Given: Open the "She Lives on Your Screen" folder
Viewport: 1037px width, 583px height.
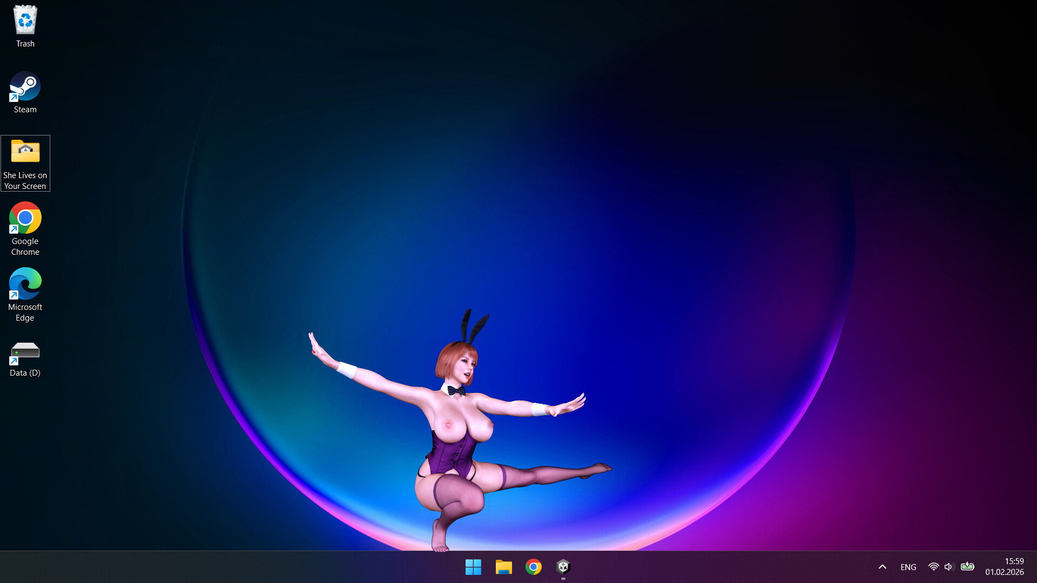Looking at the screenshot, I should coord(25,152).
